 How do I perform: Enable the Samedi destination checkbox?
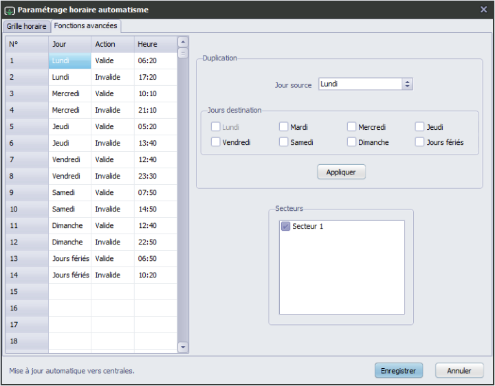pos(283,142)
